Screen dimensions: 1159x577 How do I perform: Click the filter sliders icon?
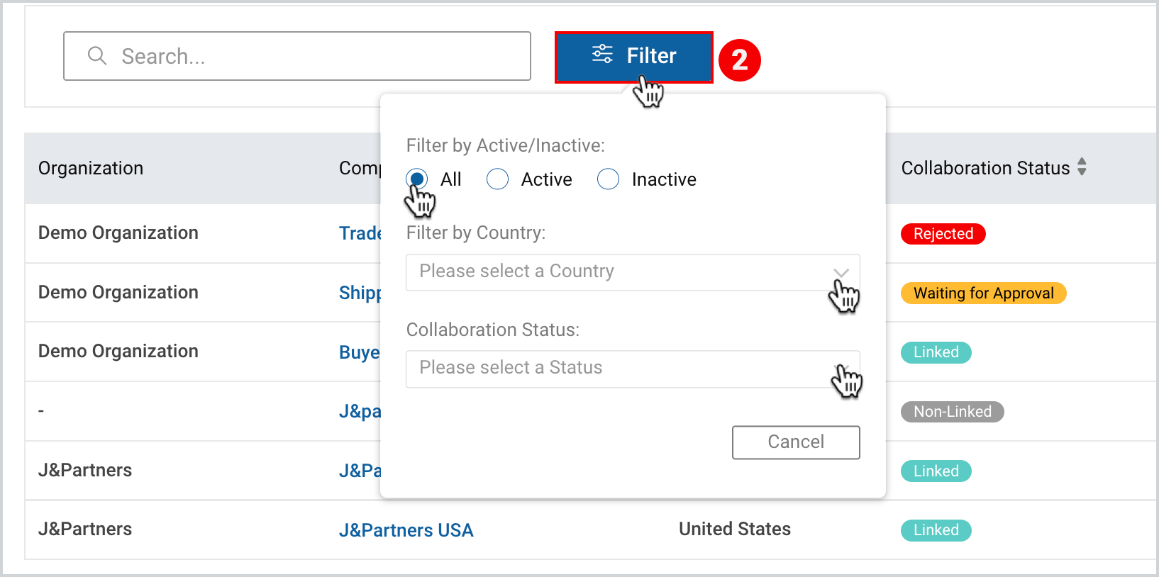[602, 54]
